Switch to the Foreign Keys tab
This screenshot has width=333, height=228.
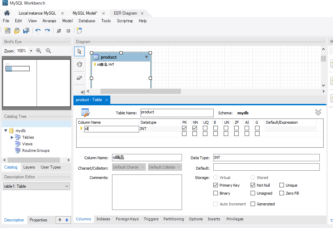point(127,219)
